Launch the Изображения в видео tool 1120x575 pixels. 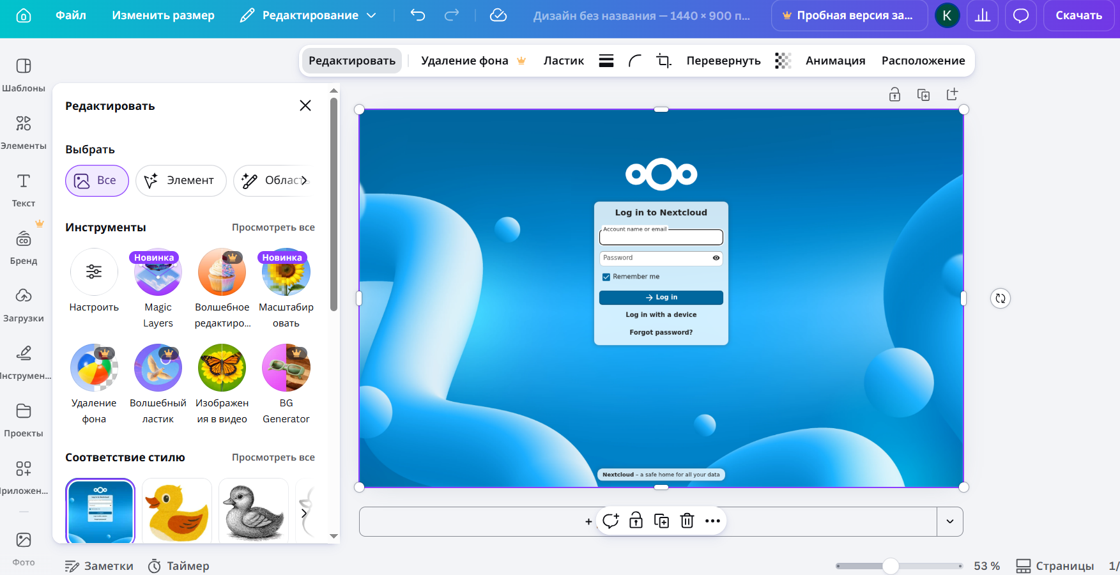[222, 385]
